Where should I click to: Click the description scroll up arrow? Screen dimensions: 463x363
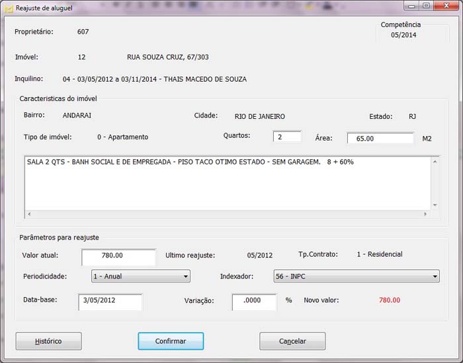click(435, 162)
